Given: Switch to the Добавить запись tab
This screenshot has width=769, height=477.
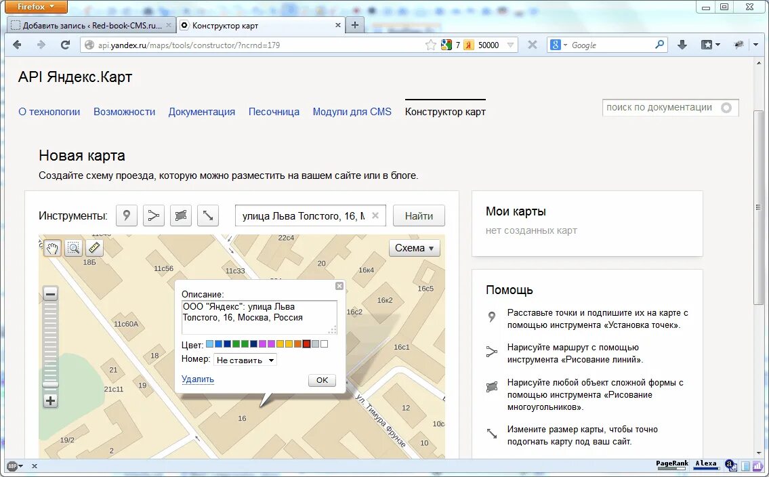Looking at the screenshot, I should tap(91, 25).
